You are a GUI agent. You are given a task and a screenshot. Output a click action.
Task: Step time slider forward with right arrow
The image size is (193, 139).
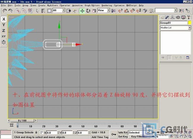(x=35, y=120)
